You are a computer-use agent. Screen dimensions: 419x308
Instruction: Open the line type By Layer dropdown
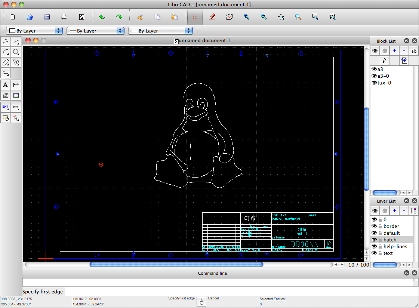tap(160, 31)
